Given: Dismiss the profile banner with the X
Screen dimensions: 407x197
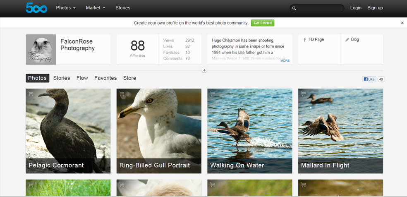Looking at the screenshot, I should 402,23.
